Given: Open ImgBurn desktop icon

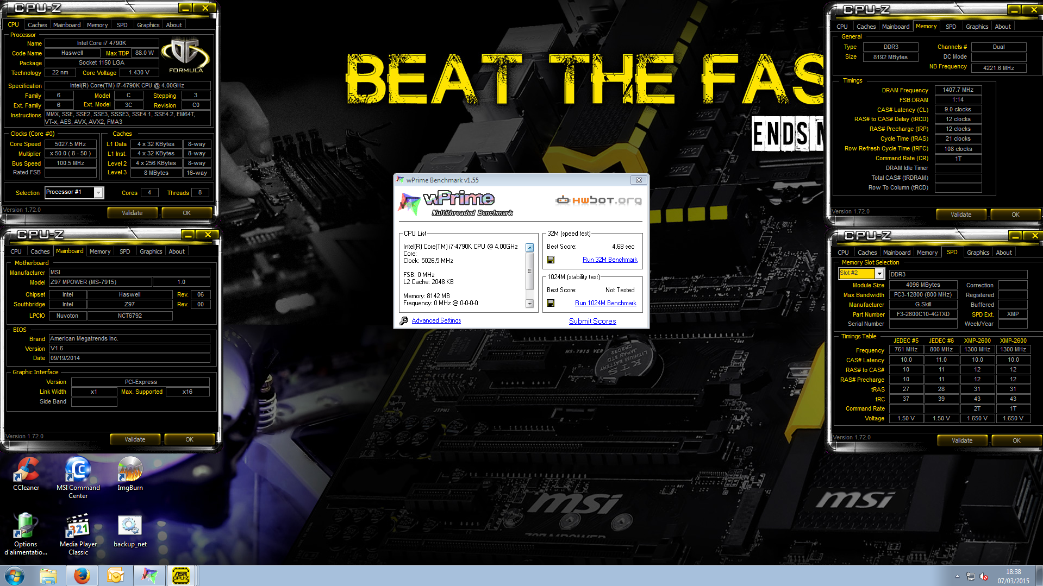Looking at the screenshot, I should coord(130,474).
